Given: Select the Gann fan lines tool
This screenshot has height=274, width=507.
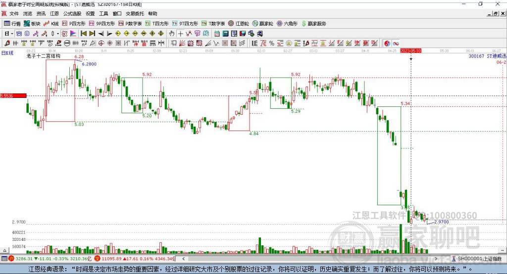Looking at the screenshot, I should pyautogui.click(x=182, y=44).
